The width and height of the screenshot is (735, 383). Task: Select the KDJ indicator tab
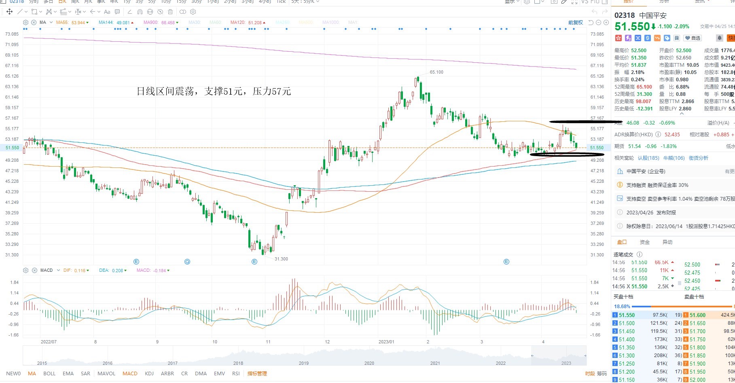[149, 374]
